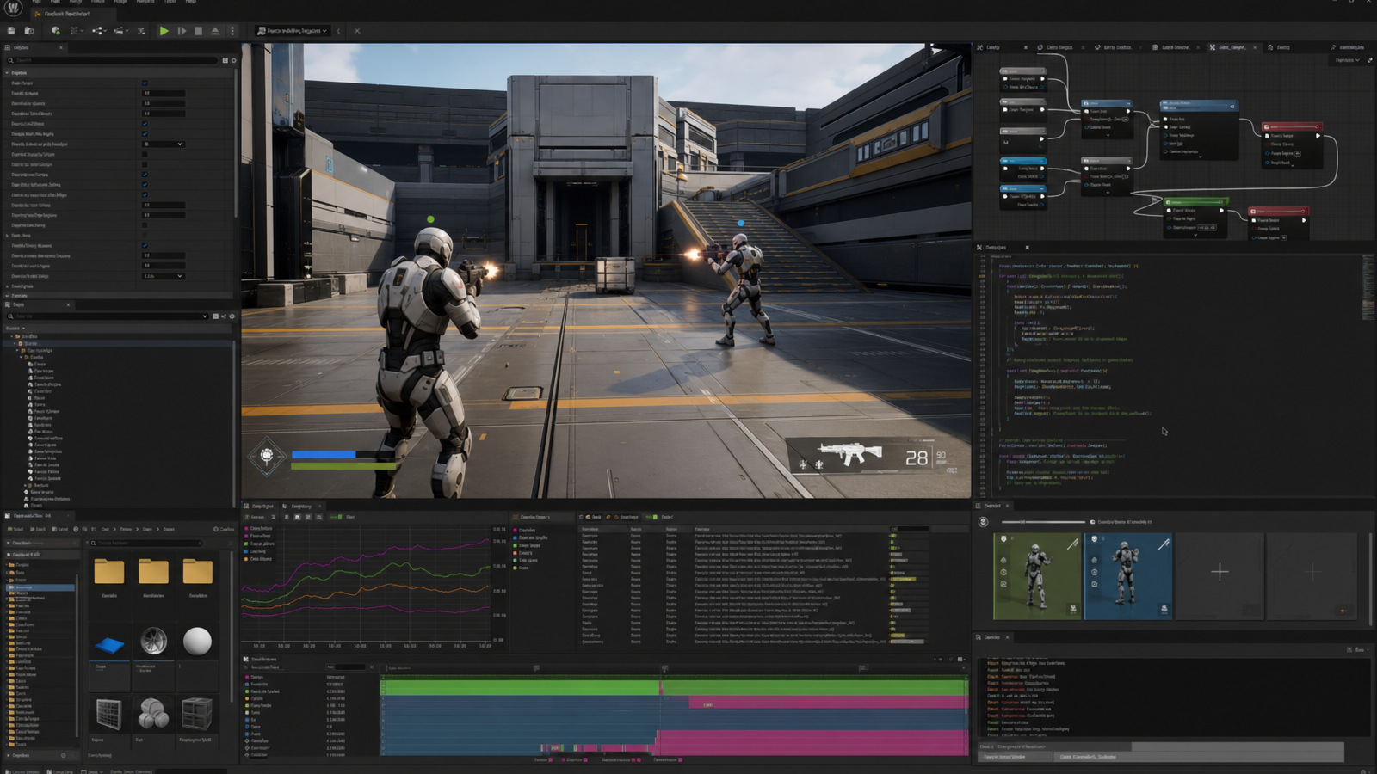This screenshot has width=1377, height=774.
Task: Click the pink block in the profiler timeline
Action: [812, 742]
